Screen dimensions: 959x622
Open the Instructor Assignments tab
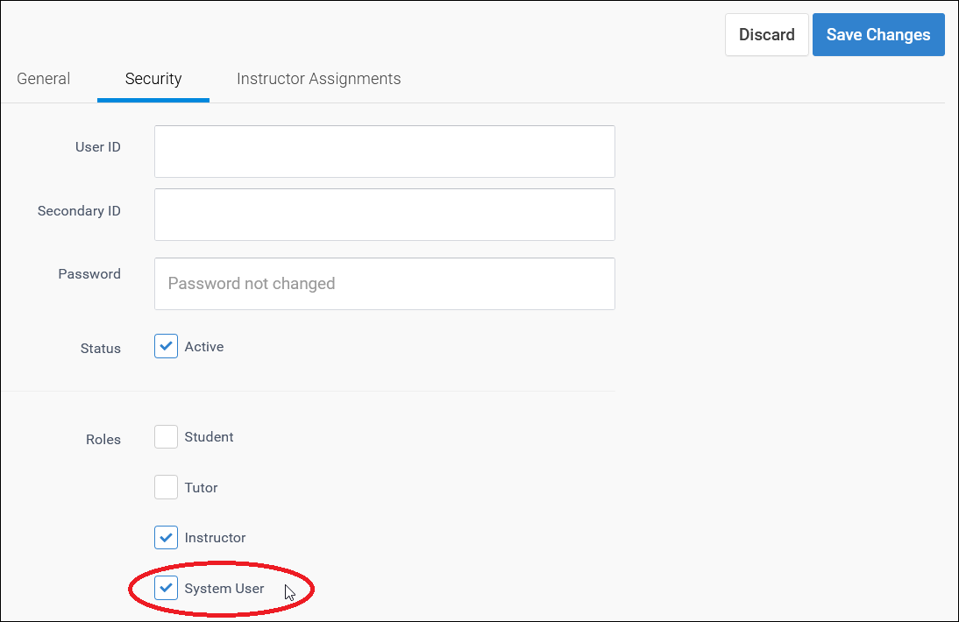pos(318,79)
